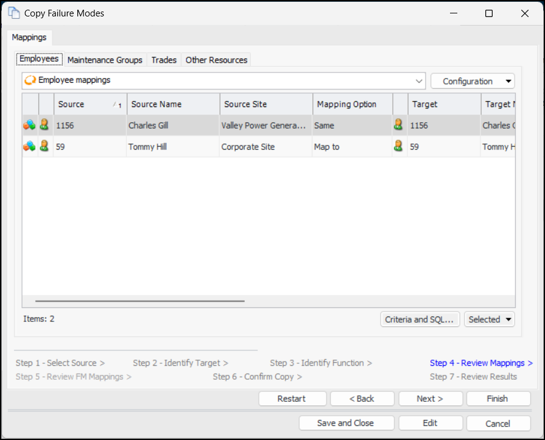545x440 pixels.
Task: Click target employee icon in Map to row
Action: (x=399, y=147)
